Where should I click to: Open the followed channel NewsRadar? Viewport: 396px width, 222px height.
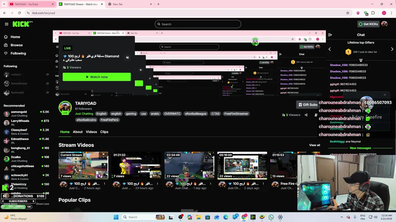coord(26,84)
